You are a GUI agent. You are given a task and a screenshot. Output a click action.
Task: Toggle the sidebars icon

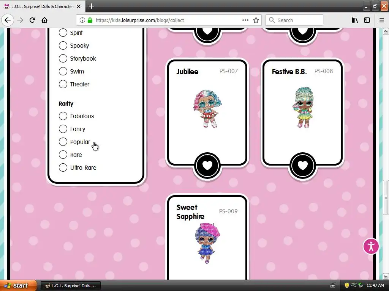367,20
